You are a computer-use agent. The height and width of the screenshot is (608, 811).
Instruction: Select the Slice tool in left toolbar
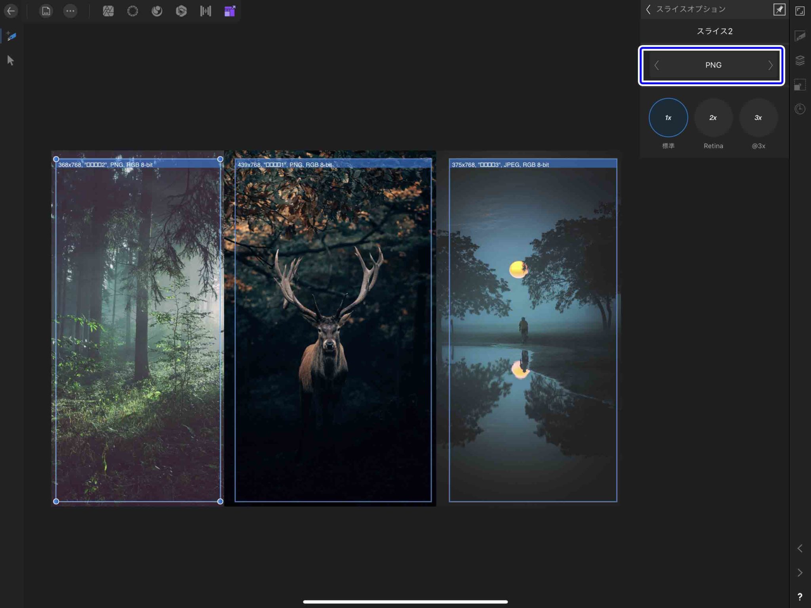click(x=11, y=36)
